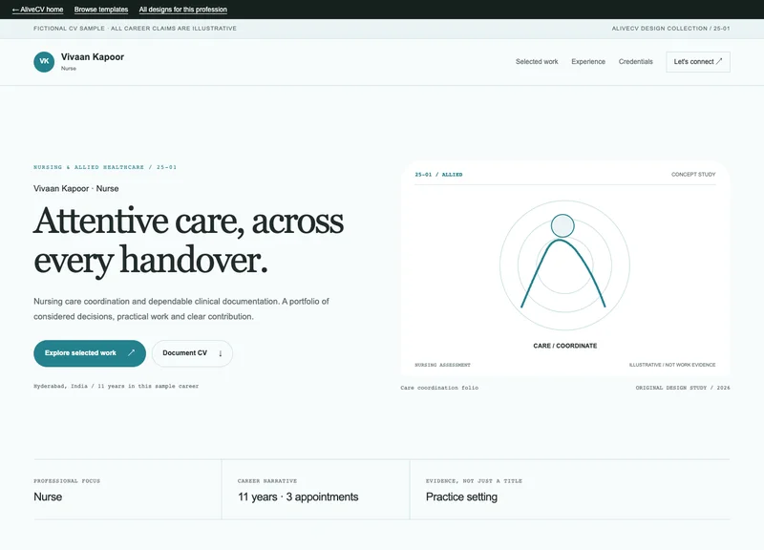Navigate to Selected work section
This screenshot has height=550, width=764.
coord(537,61)
